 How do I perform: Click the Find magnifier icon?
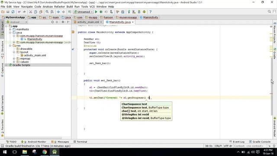point(47,12)
